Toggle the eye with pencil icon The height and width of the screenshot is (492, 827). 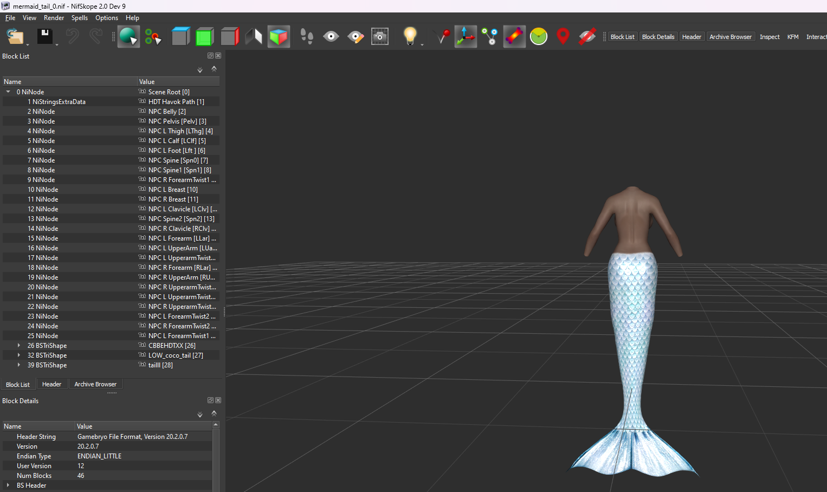point(356,37)
